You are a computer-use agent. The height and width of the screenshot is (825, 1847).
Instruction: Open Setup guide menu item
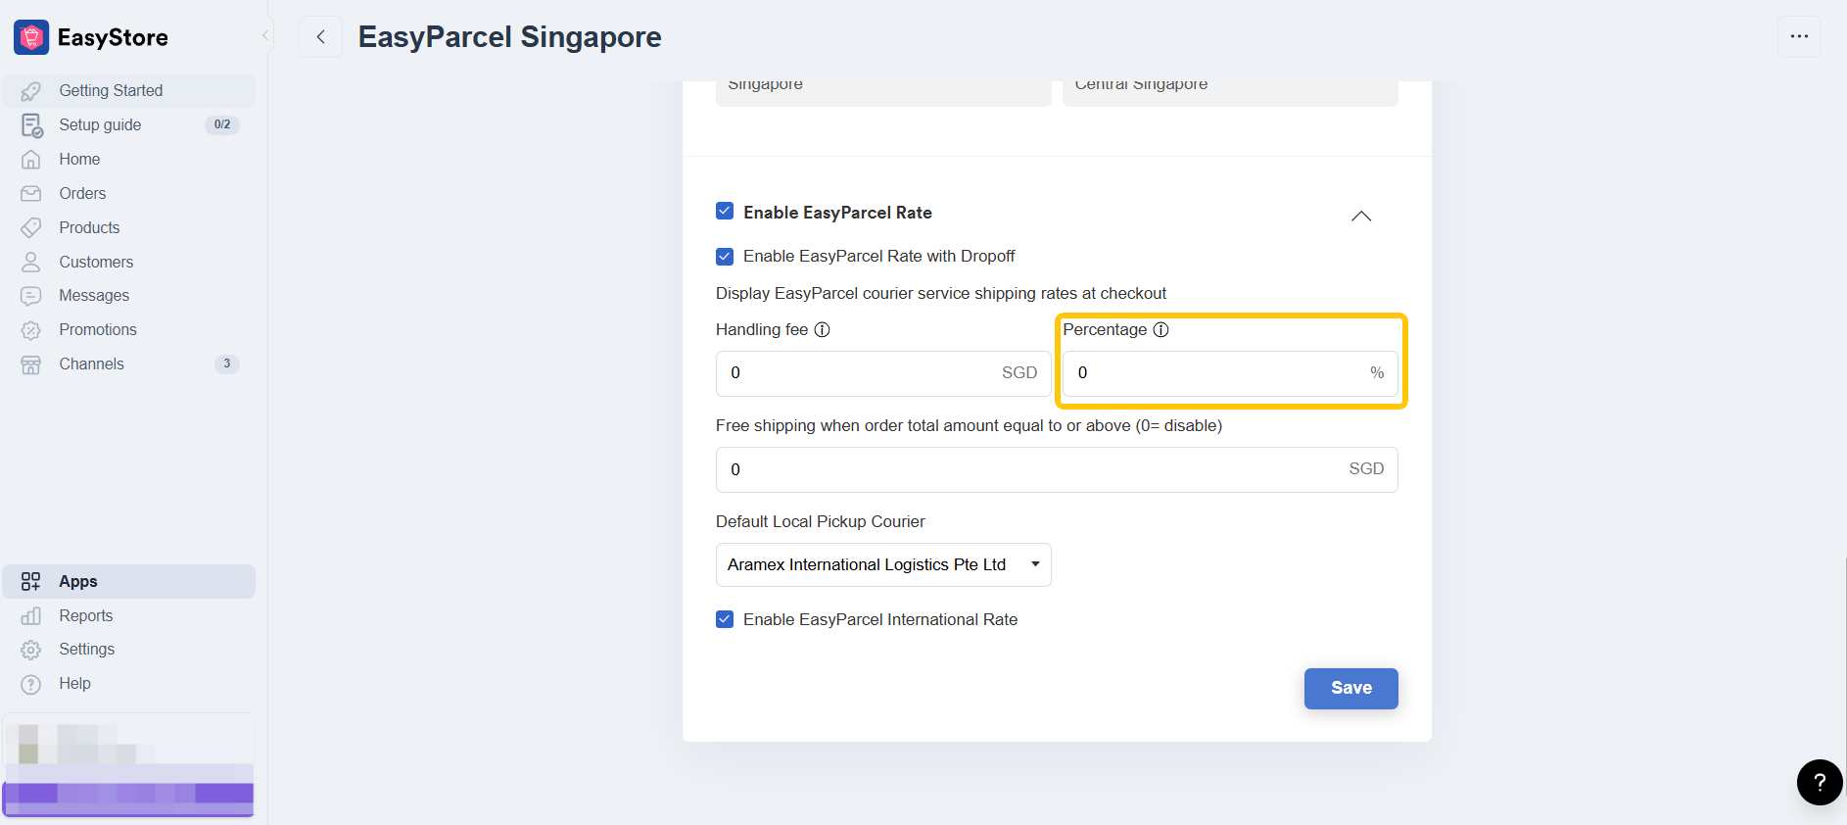point(129,125)
